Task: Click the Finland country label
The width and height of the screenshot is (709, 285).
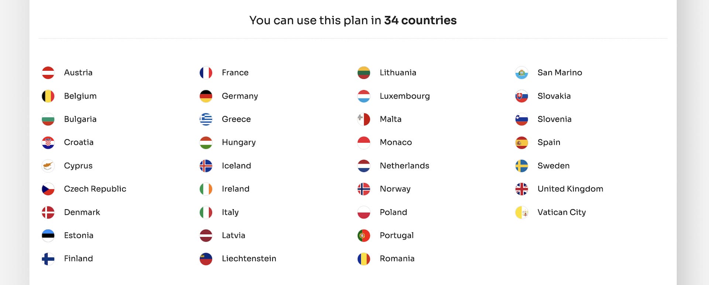Action: coord(78,258)
